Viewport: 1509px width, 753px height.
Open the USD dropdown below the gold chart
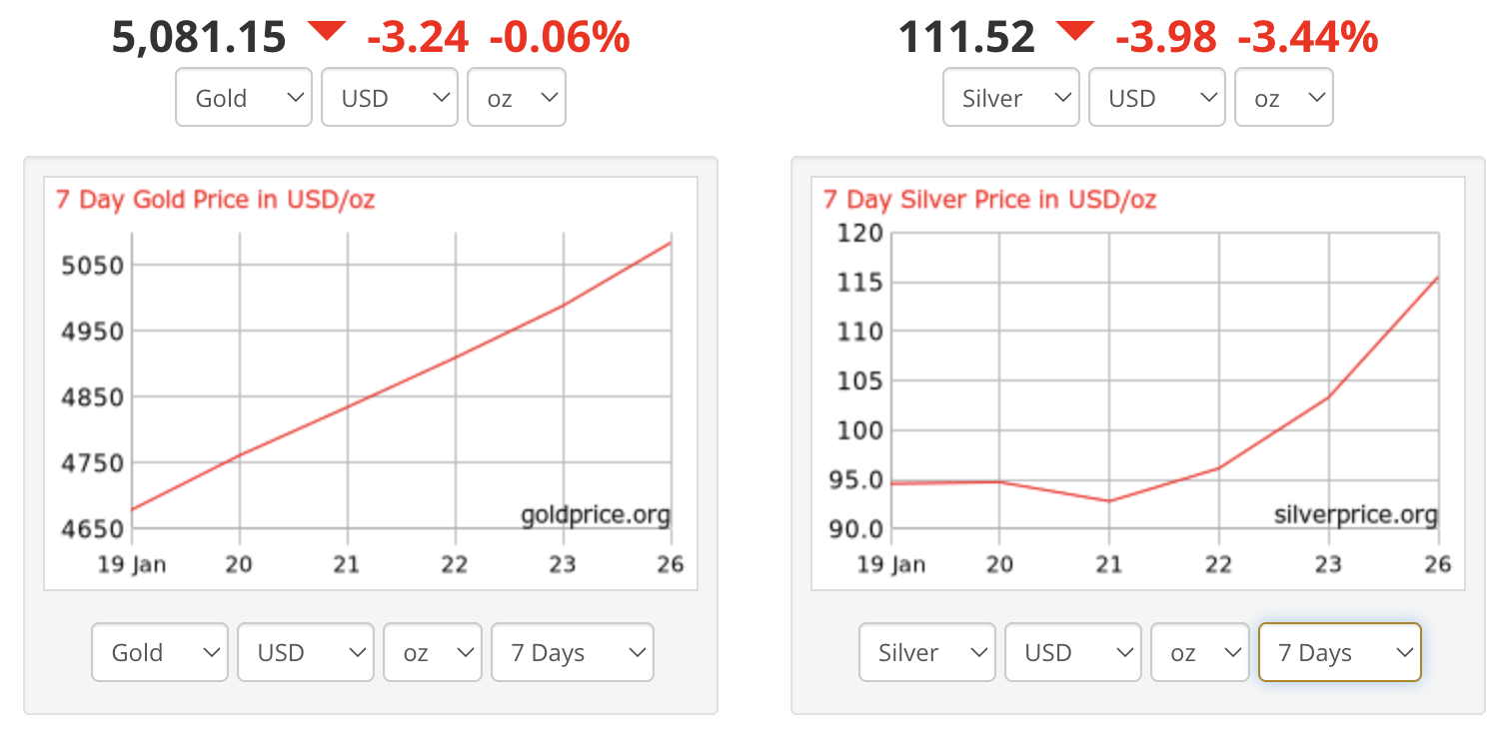click(305, 651)
